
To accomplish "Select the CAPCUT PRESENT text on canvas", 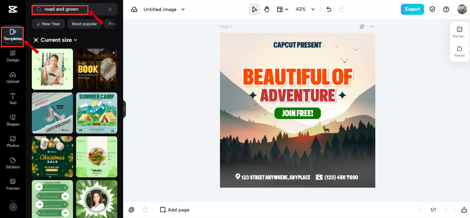I will tap(297, 45).
